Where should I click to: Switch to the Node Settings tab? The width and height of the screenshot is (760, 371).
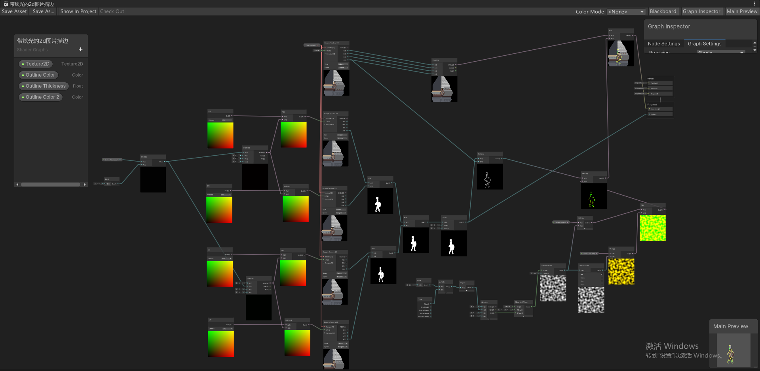(663, 43)
